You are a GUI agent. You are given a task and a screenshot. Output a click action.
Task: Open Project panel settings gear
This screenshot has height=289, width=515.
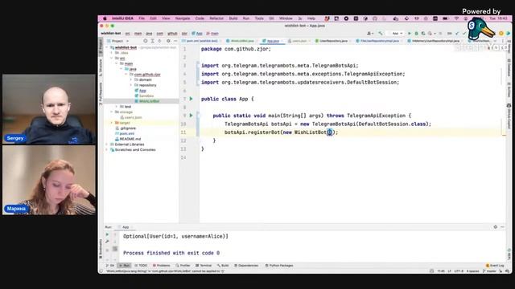pos(168,41)
